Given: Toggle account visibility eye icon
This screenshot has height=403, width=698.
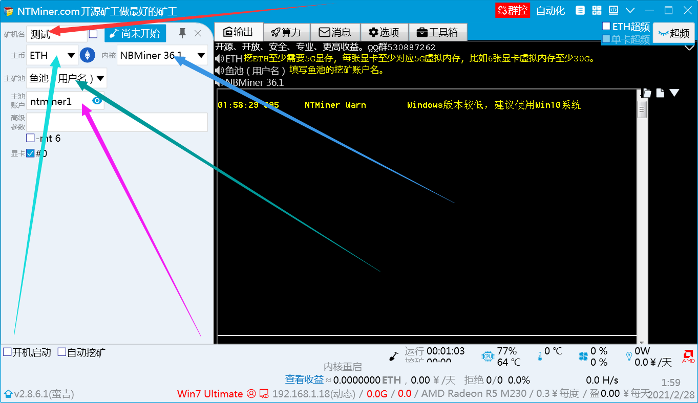Looking at the screenshot, I should click(97, 101).
